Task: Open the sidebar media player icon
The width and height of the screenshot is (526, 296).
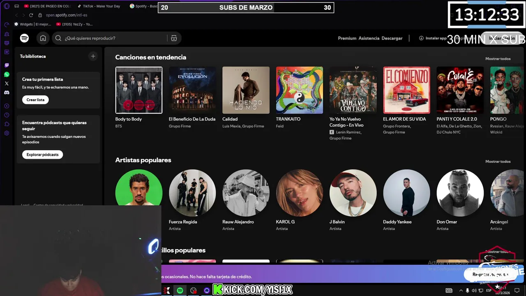Action: point(7,106)
